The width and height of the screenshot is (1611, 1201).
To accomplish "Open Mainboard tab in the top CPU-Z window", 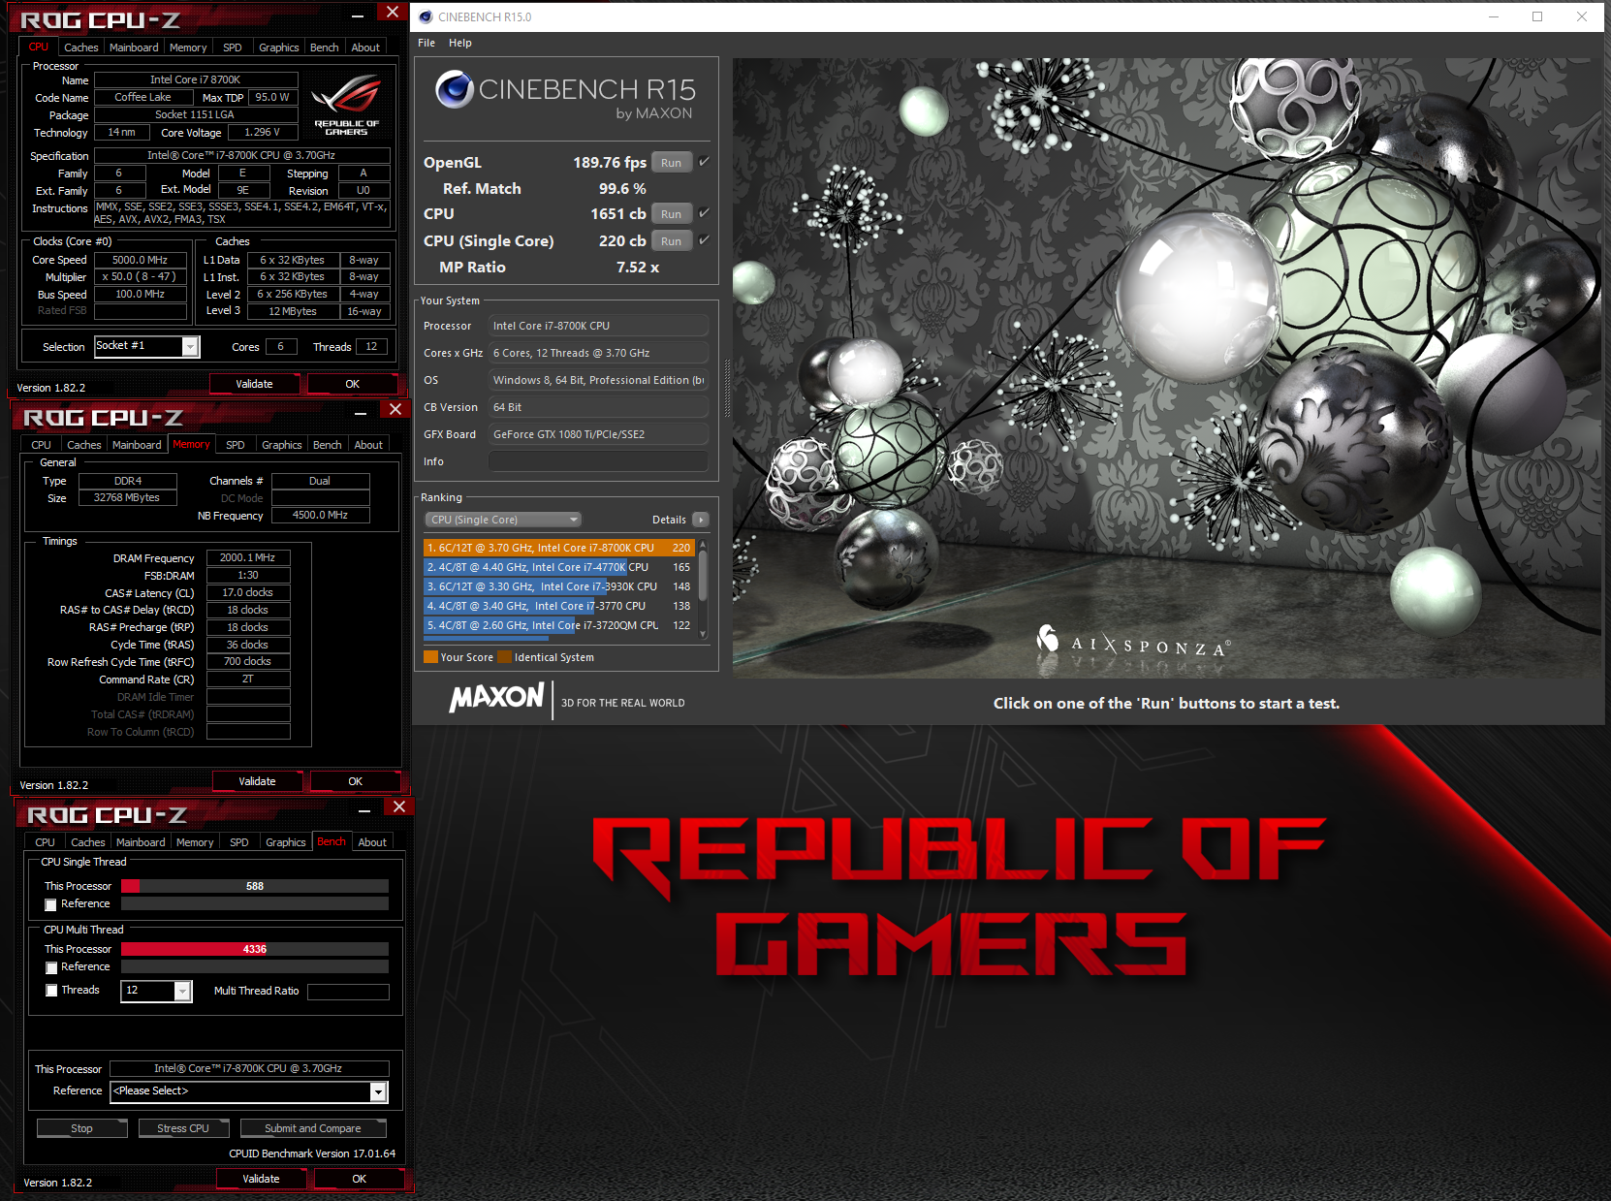I will pos(134,47).
